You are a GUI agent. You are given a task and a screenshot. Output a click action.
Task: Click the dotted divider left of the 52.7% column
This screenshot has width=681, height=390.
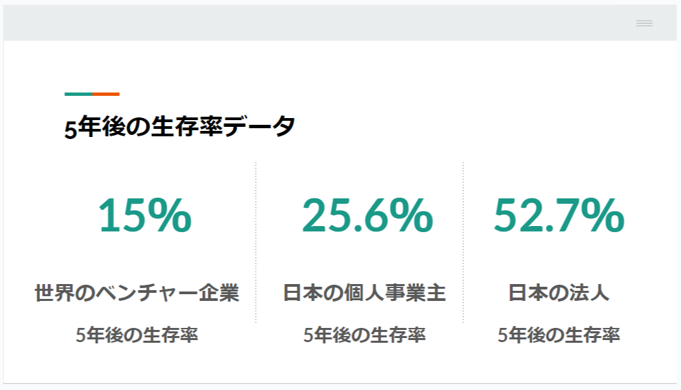(463, 243)
